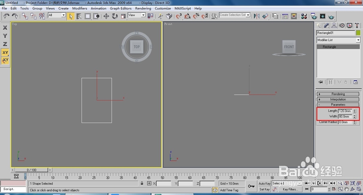This screenshot has width=363, height=195.
Task: Click Edit Named Selection Sets icon
Action: click(x=215, y=16)
